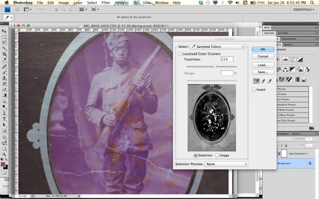This screenshot has width=319, height=199.
Task: Add a Channel Mixer adjustment
Action: pyautogui.click(x=307, y=70)
